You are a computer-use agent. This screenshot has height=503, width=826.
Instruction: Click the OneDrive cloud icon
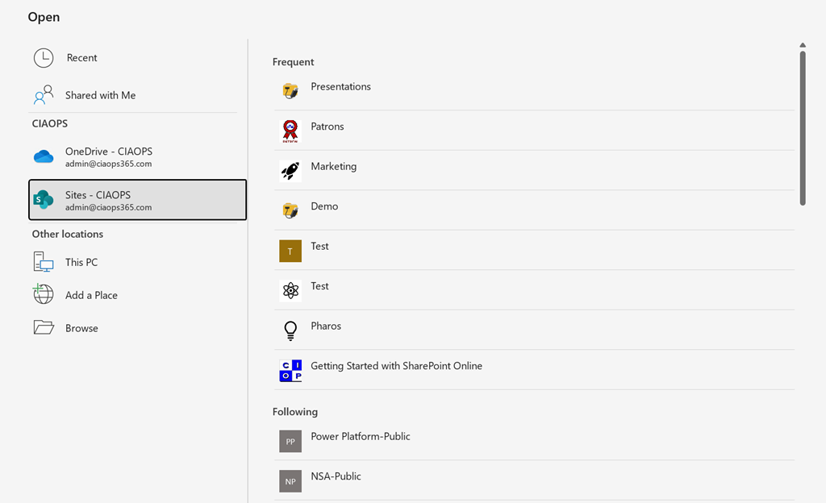(43, 156)
